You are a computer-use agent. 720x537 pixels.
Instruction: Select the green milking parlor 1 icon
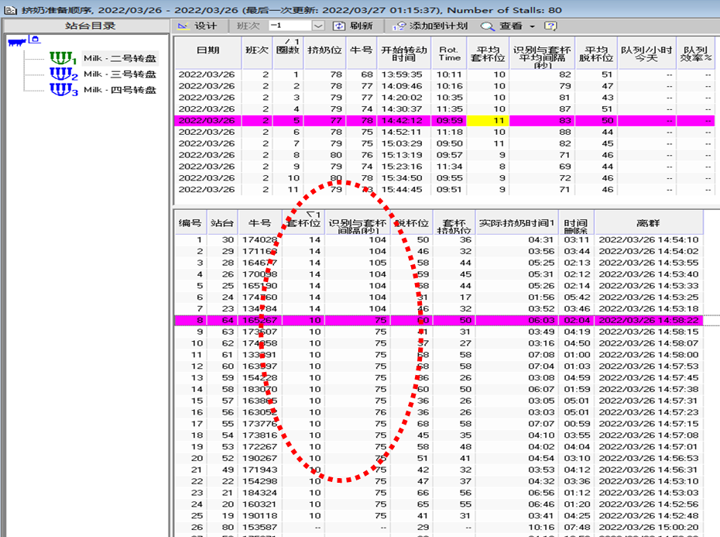[63, 58]
